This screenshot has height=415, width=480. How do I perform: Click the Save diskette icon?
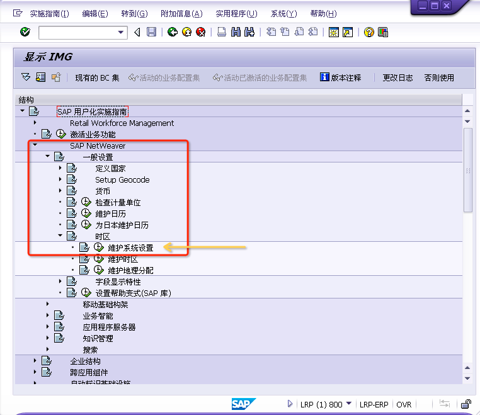tap(152, 32)
